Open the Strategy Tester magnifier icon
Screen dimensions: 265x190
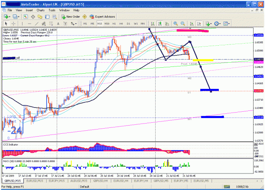click(54, 17)
